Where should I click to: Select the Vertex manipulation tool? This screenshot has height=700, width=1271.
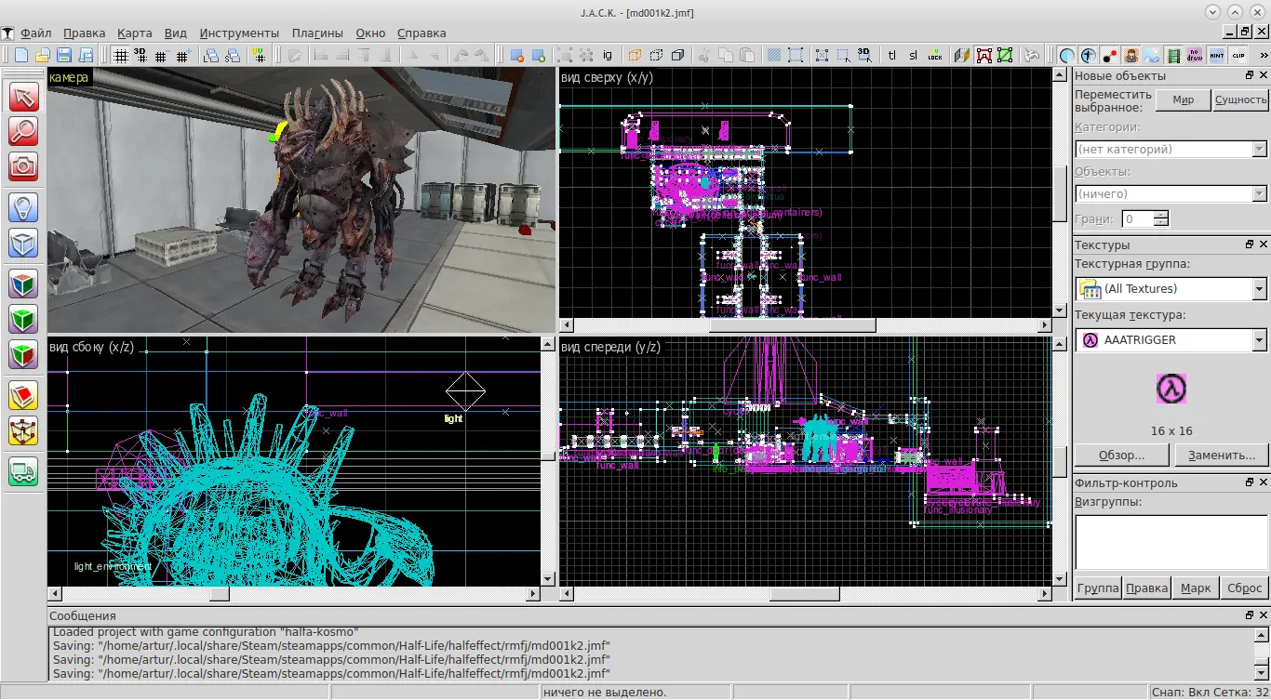coord(23,431)
